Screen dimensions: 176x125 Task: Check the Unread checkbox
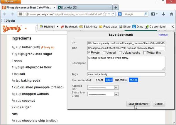(x=104, y=52)
